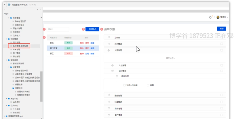Collapse the 权限管理 tree folder arrow
This screenshot has width=234, height=119.
click(6, 39)
